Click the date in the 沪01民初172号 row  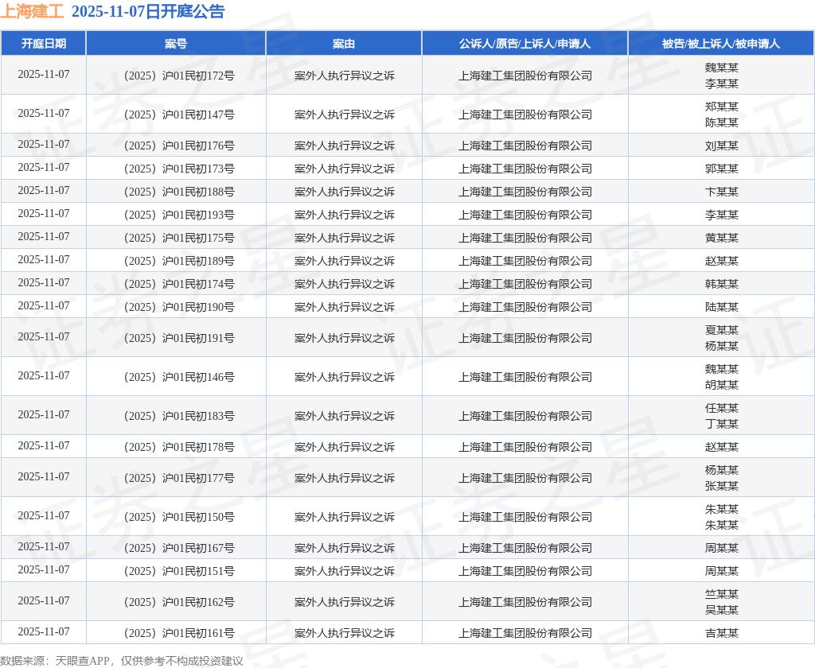click(x=44, y=74)
